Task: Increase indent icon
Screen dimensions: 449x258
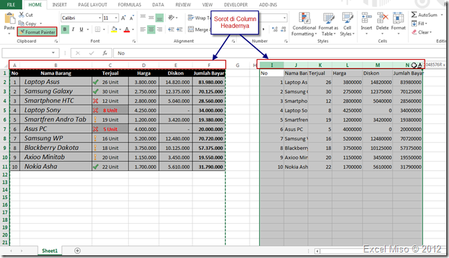Action: point(180,29)
